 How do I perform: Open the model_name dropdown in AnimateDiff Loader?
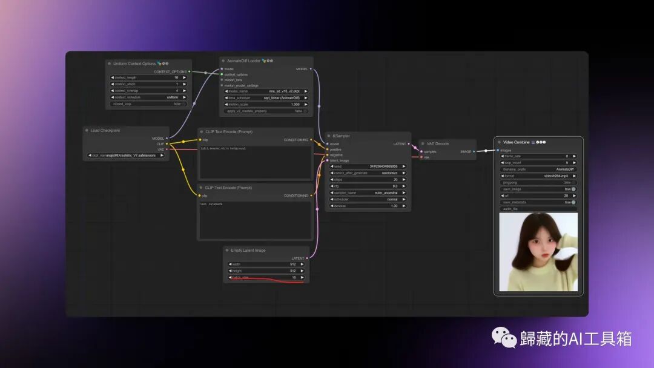coord(266,91)
